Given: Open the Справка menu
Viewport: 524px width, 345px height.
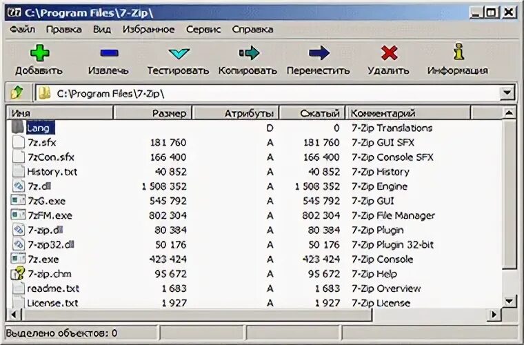Looking at the screenshot, I should (x=252, y=30).
